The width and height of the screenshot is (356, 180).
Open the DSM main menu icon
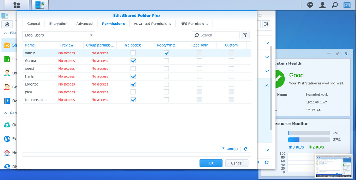click(x=16, y=5)
